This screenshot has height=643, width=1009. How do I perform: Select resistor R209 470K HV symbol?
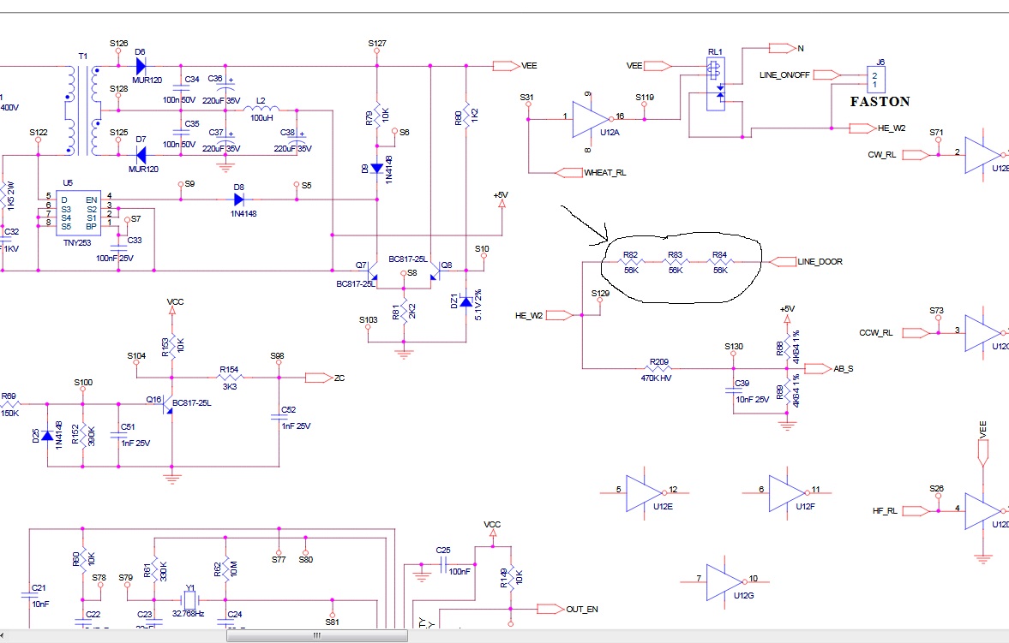pyautogui.click(x=658, y=368)
